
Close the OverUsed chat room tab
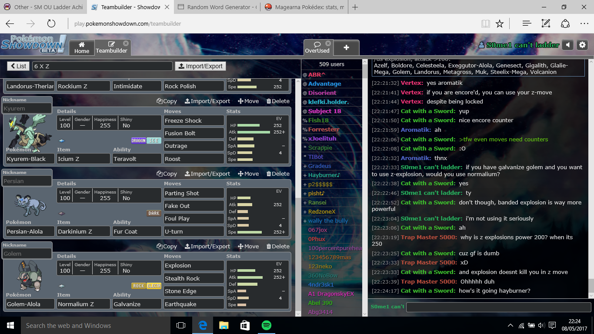coord(328,43)
